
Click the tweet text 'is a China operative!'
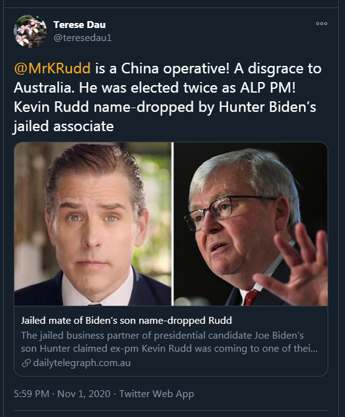pyautogui.click(x=162, y=68)
